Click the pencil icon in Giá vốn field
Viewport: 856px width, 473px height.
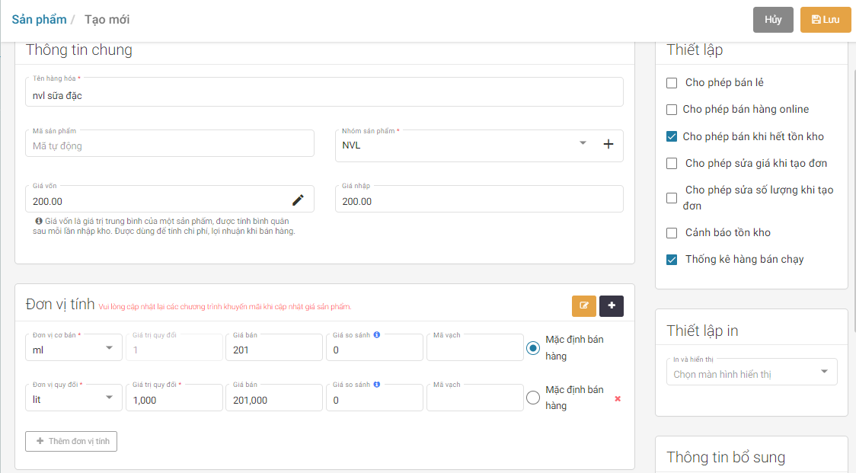[298, 200]
